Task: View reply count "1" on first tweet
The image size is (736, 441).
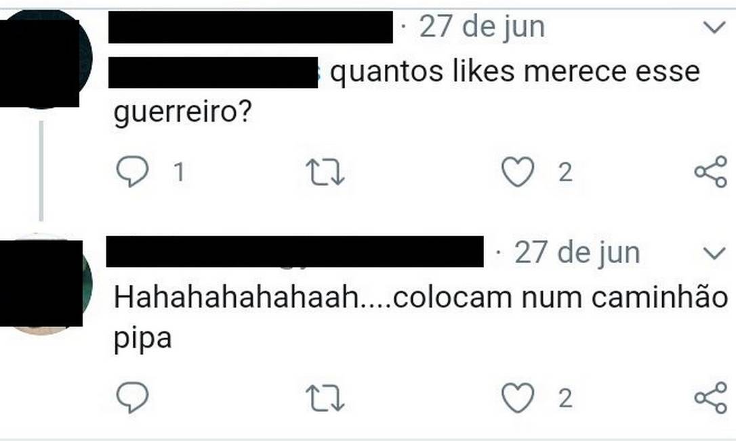Action: click(x=179, y=172)
